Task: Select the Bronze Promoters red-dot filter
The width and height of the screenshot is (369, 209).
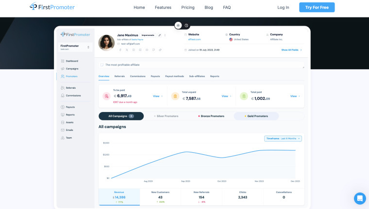Action: click(x=211, y=116)
